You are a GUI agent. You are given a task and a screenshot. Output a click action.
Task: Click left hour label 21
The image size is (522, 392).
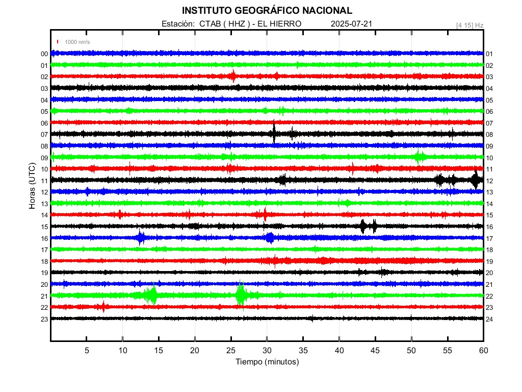point(44,297)
